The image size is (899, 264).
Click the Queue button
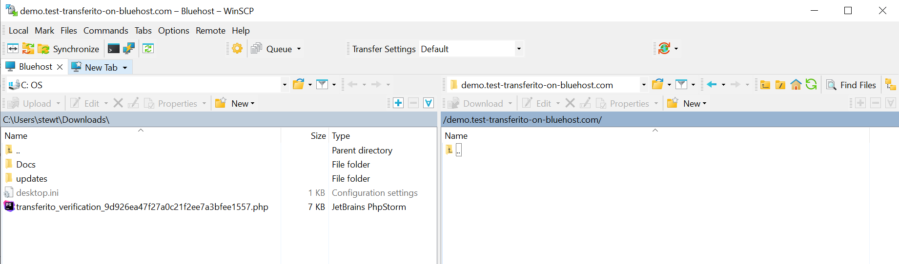272,49
